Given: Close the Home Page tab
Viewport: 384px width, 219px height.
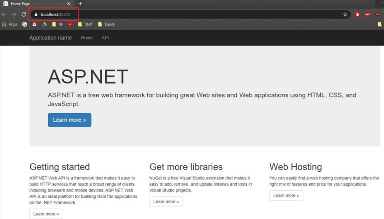Looking at the screenshot, I should pyautogui.click(x=69, y=4).
